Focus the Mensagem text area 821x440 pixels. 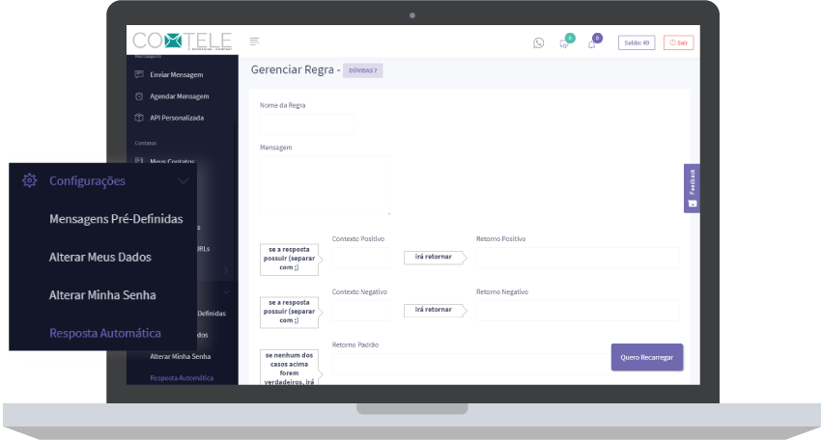pos(326,185)
